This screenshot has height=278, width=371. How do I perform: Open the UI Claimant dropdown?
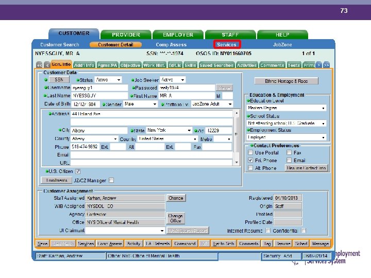(125, 231)
